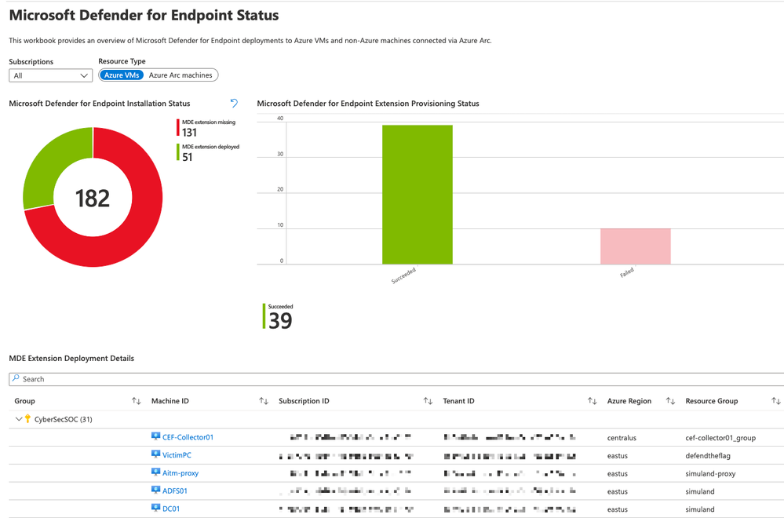Image resolution: width=784 pixels, height=518 pixels.
Task: Click the MDE extension deployed 51 legend
Action: tap(208, 152)
